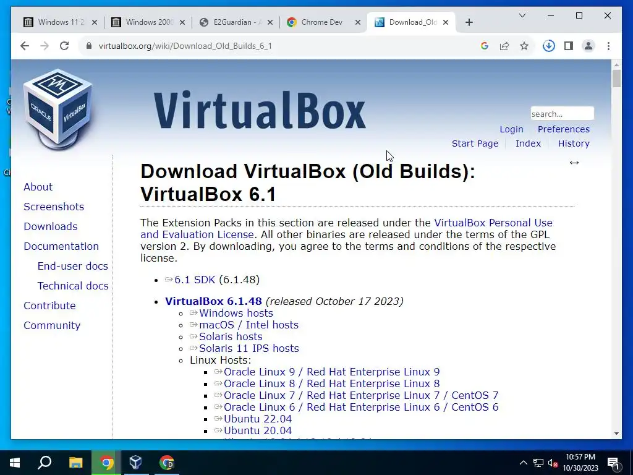Open network status tray icon
Screen dimensions: 633x475
pos(538,463)
